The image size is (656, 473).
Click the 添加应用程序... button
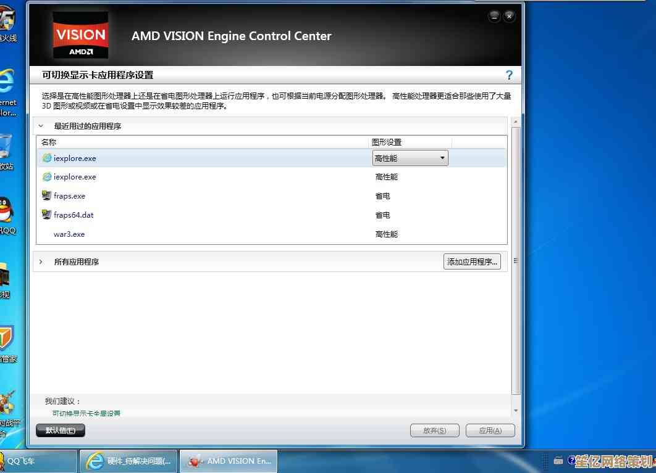[472, 262]
